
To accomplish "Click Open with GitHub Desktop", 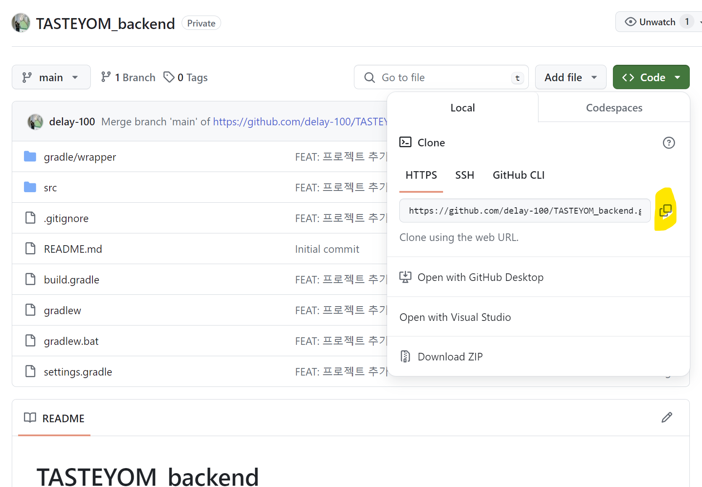I will coord(480,277).
